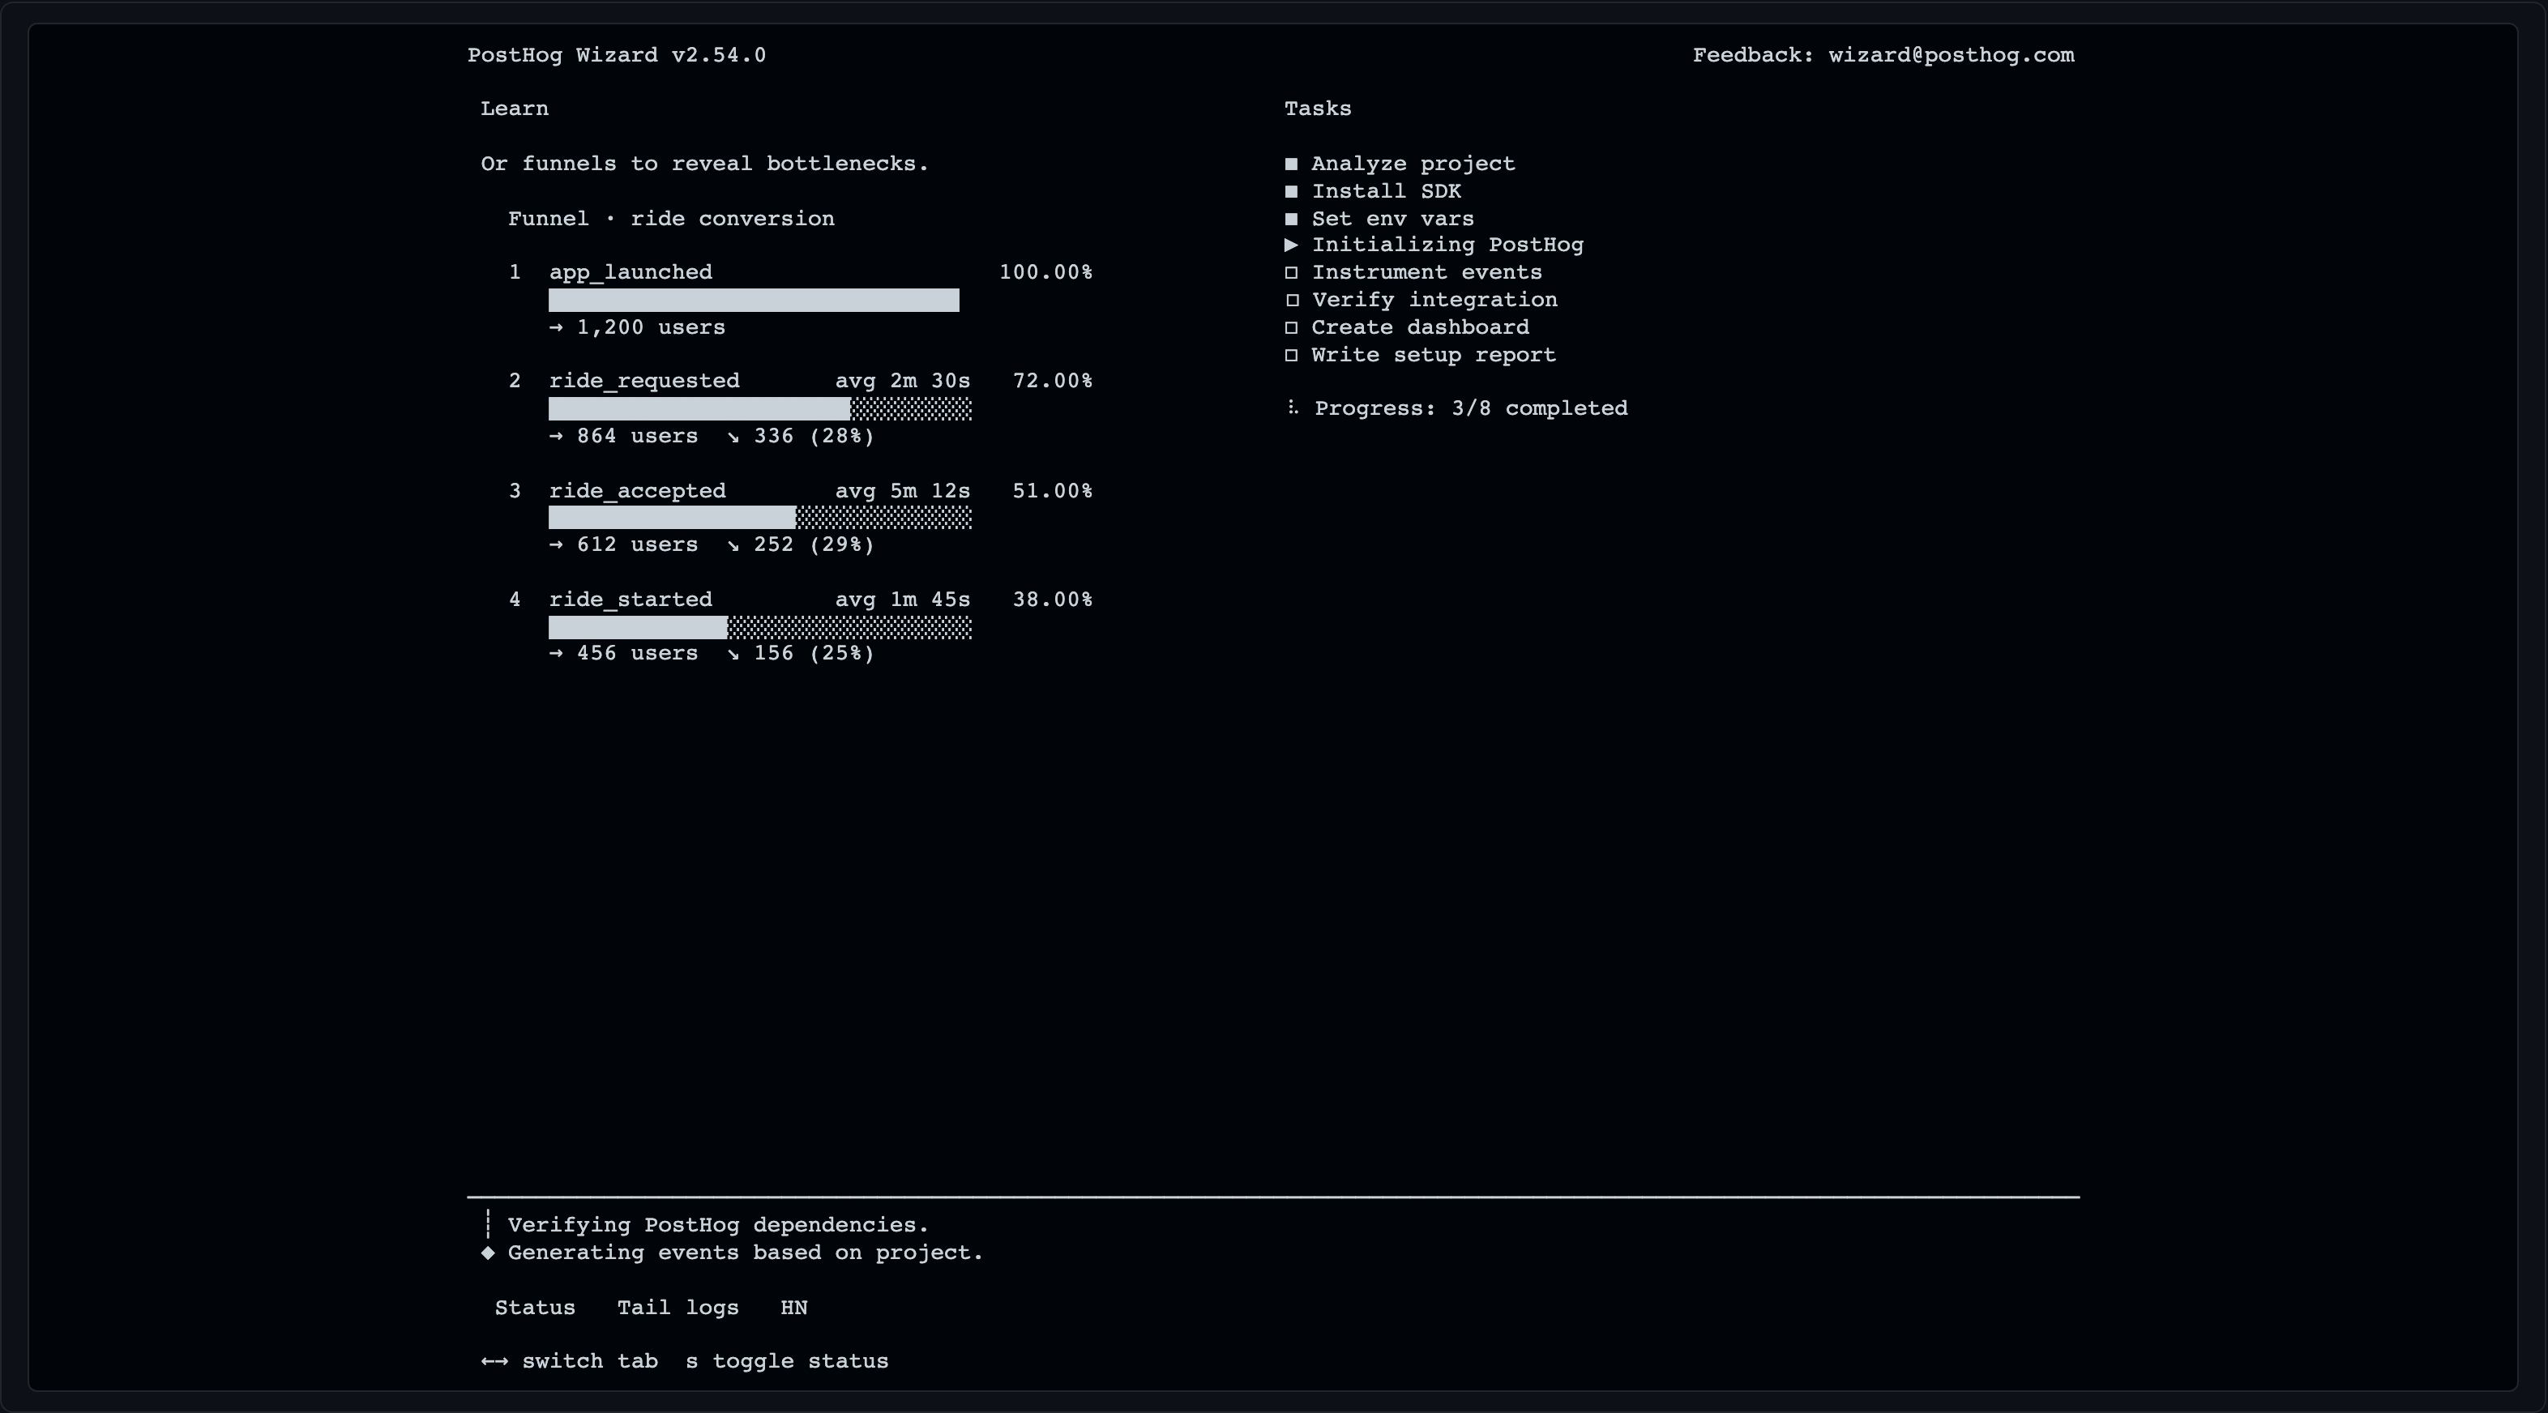Click the 72.00% conversion value
The height and width of the screenshot is (1413, 2548).
[x=1053, y=381]
